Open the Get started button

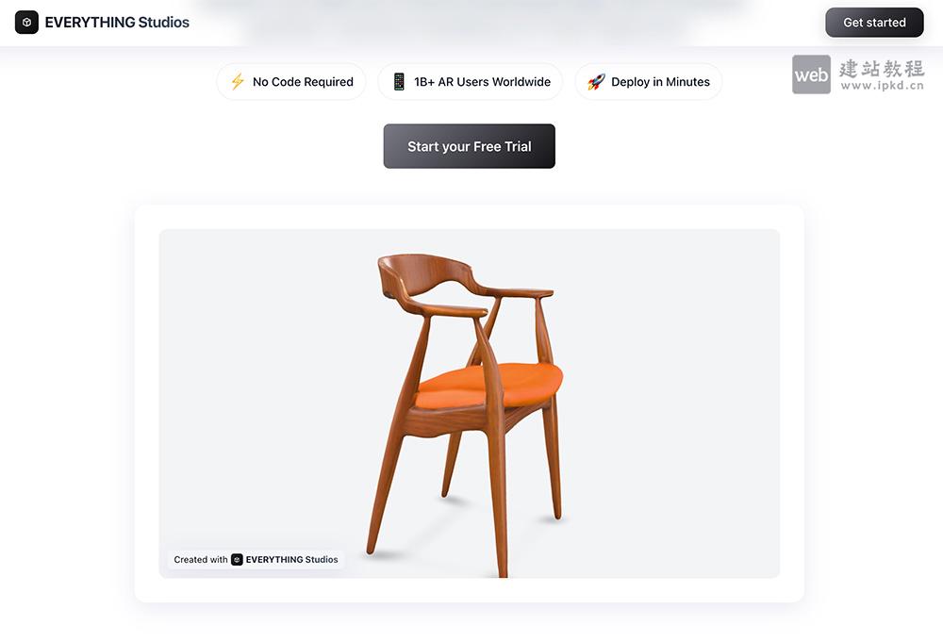coord(874,23)
